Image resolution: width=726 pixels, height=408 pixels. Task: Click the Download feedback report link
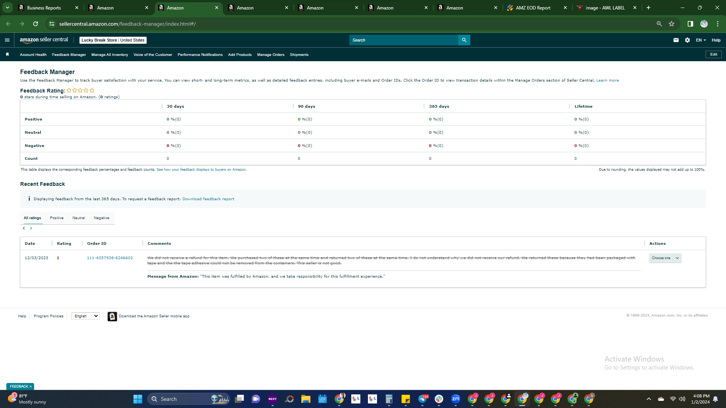click(x=208, y=199)
